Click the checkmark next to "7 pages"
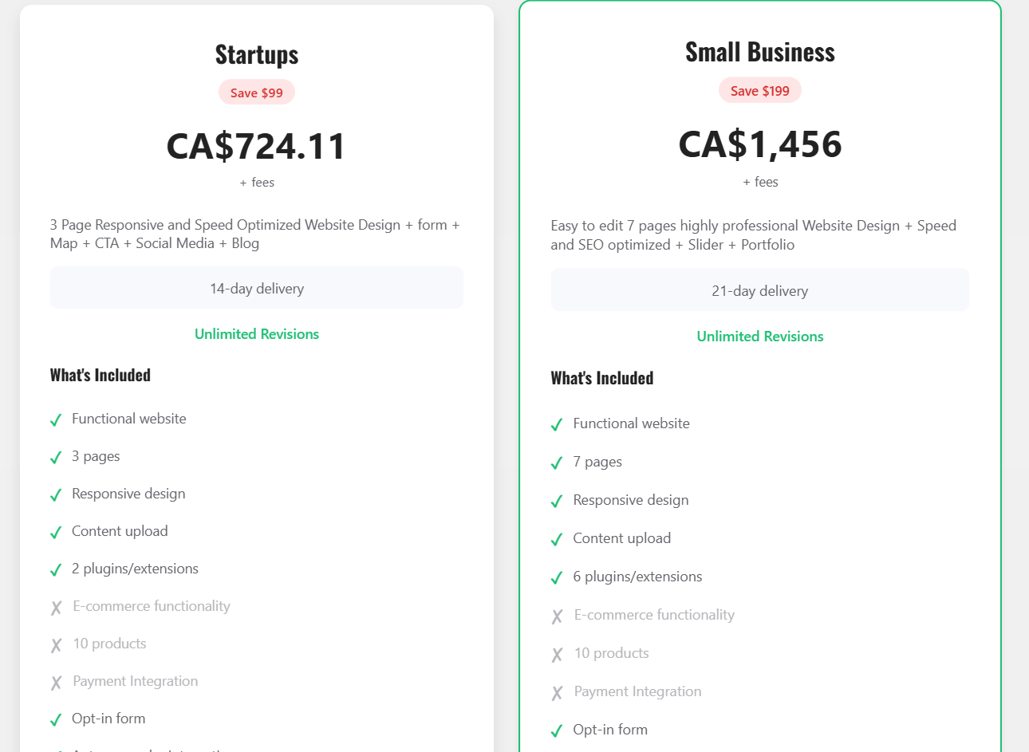 (557, 463)
